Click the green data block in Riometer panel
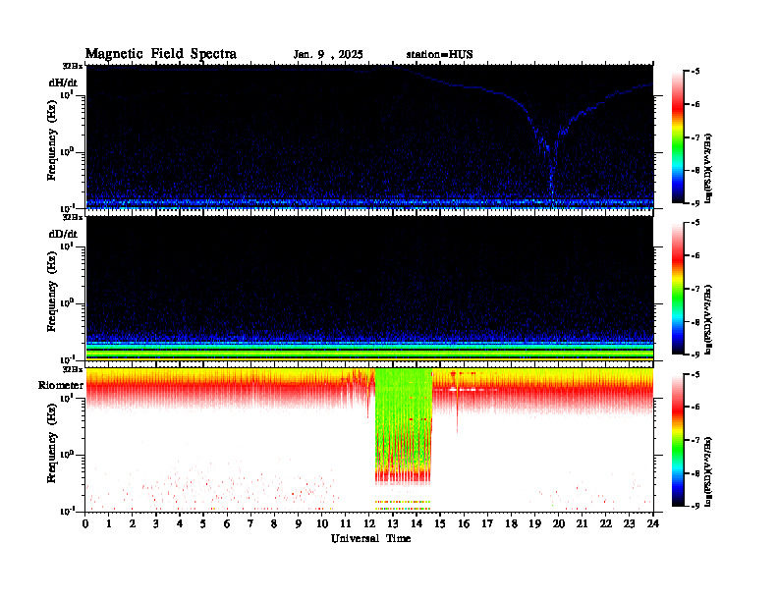The image size is (778, 601). 403,424
